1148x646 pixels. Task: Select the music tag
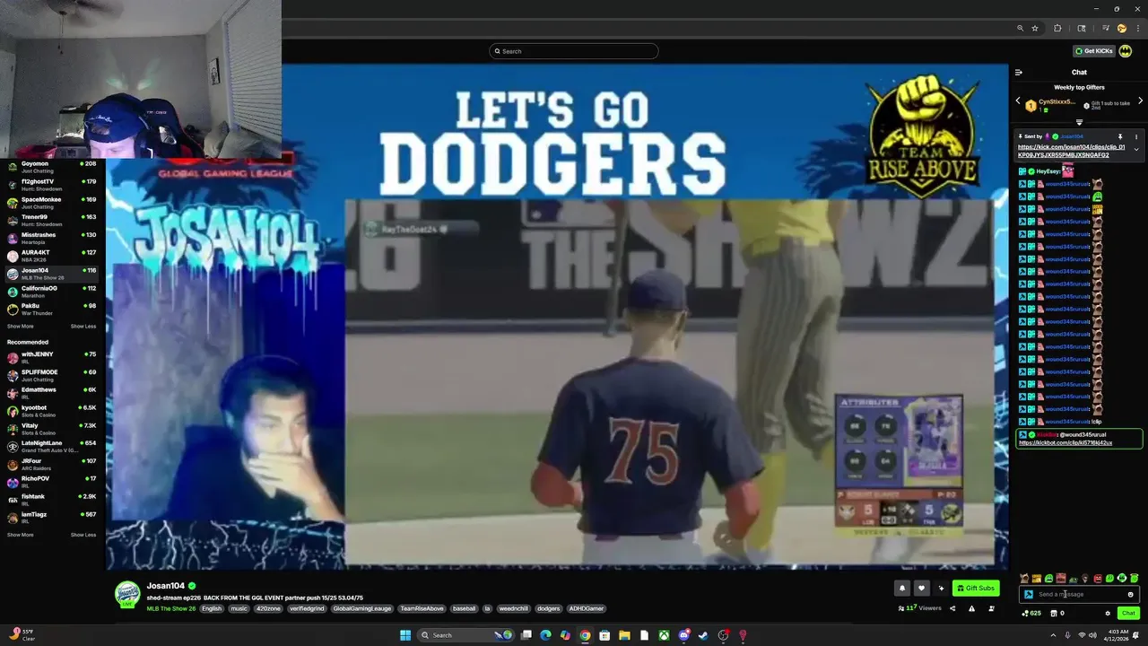tap(239, 608)
